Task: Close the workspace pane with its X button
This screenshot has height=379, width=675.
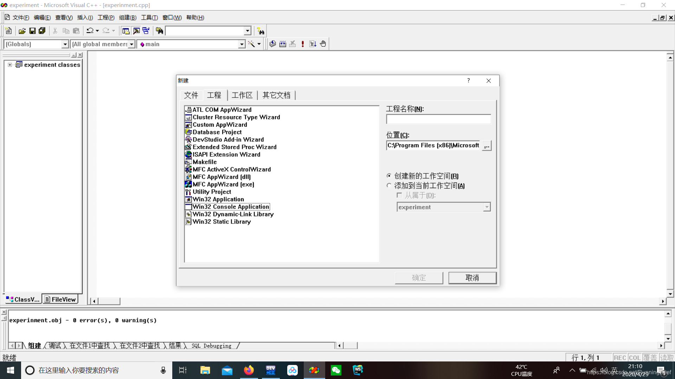Action: [81, 55]
